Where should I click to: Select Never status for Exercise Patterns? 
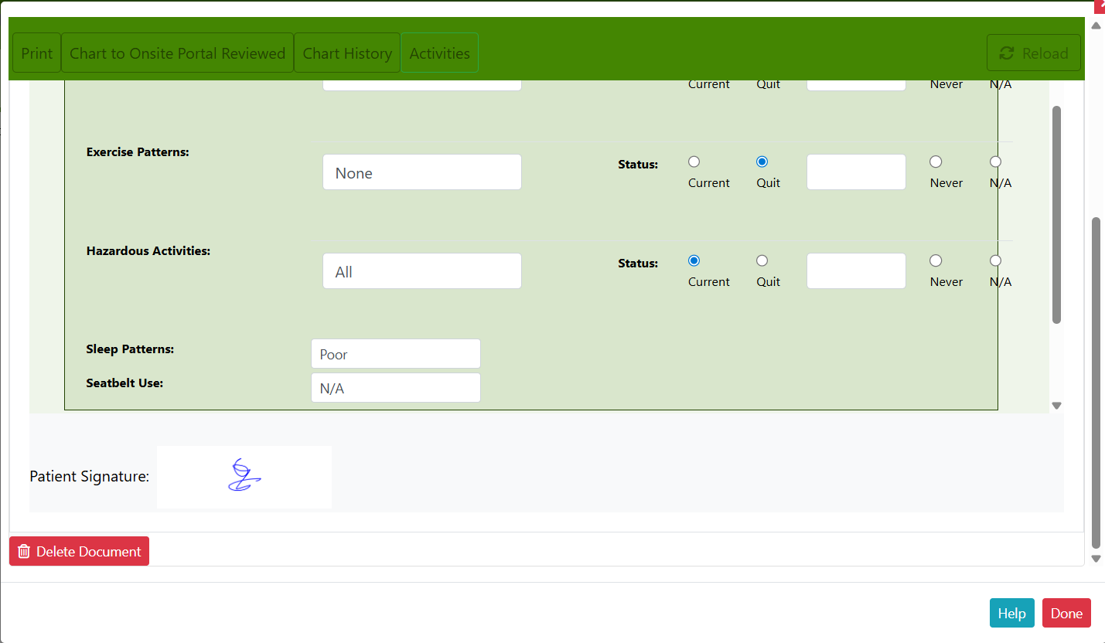[936, 162]
